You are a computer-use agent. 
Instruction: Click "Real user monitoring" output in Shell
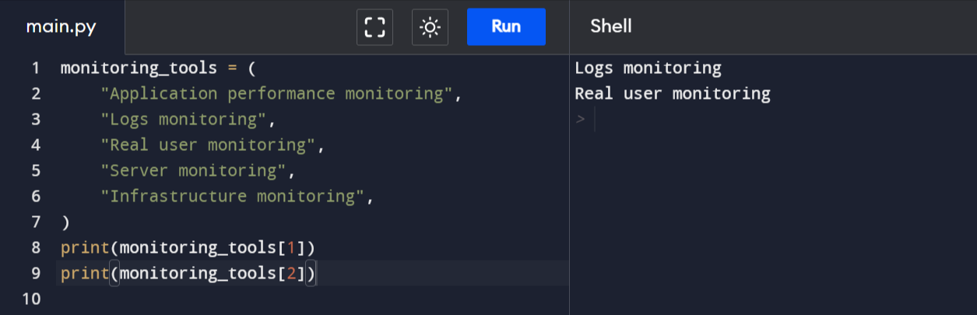673,93
